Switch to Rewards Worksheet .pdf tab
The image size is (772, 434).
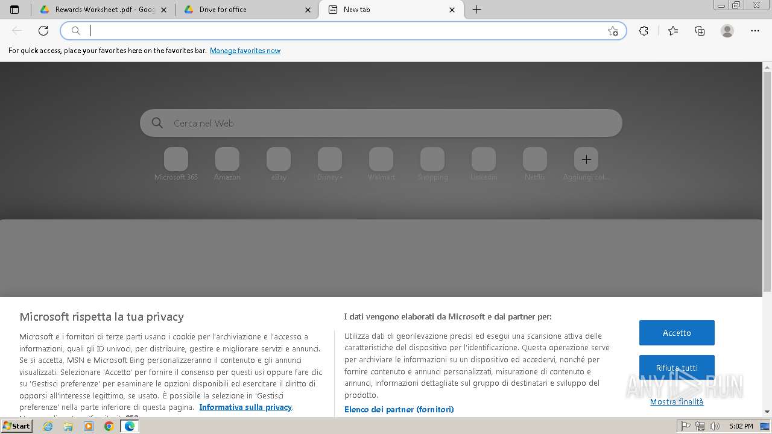click(103, 10)
